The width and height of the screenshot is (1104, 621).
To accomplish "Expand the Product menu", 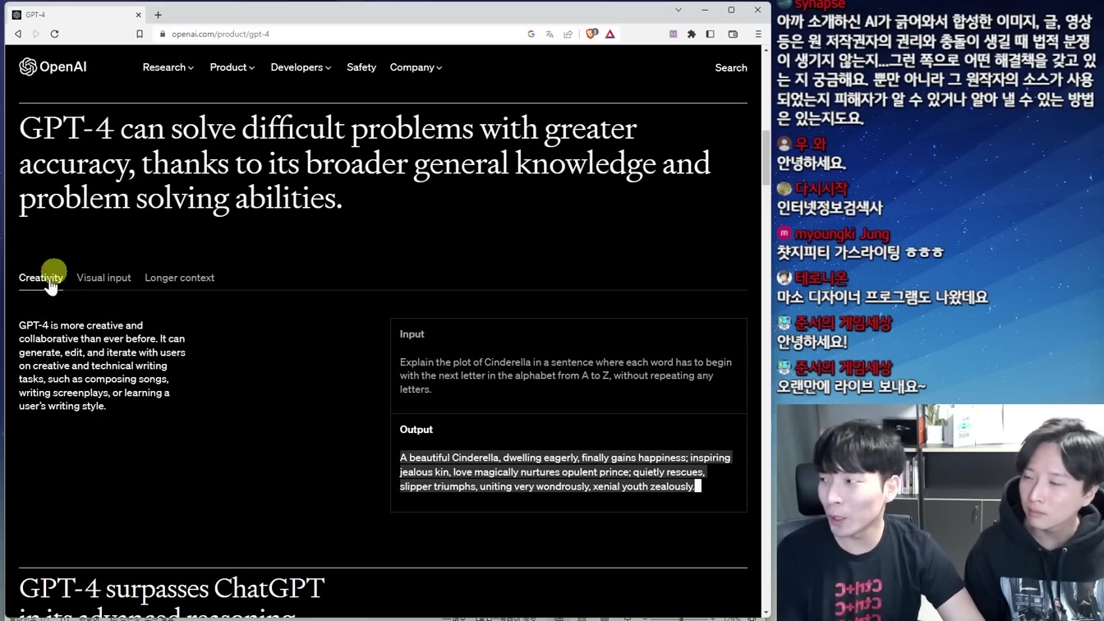I will (232, 67).
